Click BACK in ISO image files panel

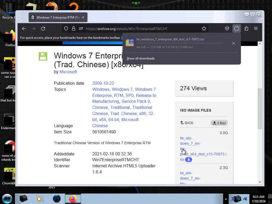coord(187,123)
